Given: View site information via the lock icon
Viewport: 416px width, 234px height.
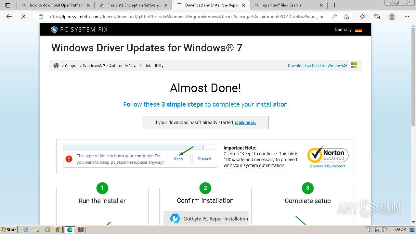Looking at the screenshot, I should (41, 17).
